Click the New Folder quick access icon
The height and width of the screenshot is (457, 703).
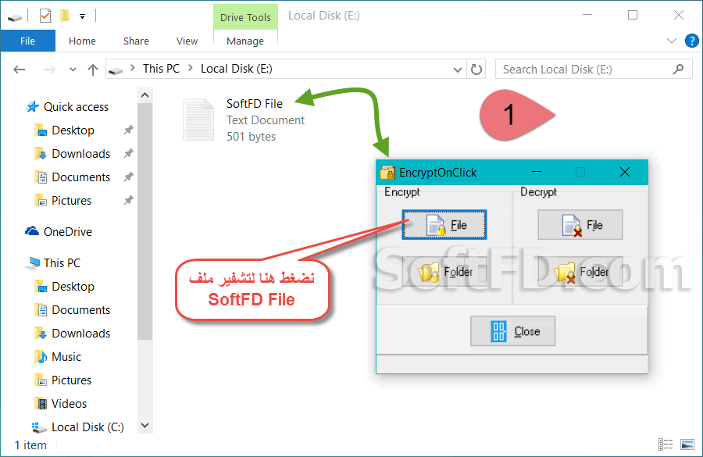65,16
